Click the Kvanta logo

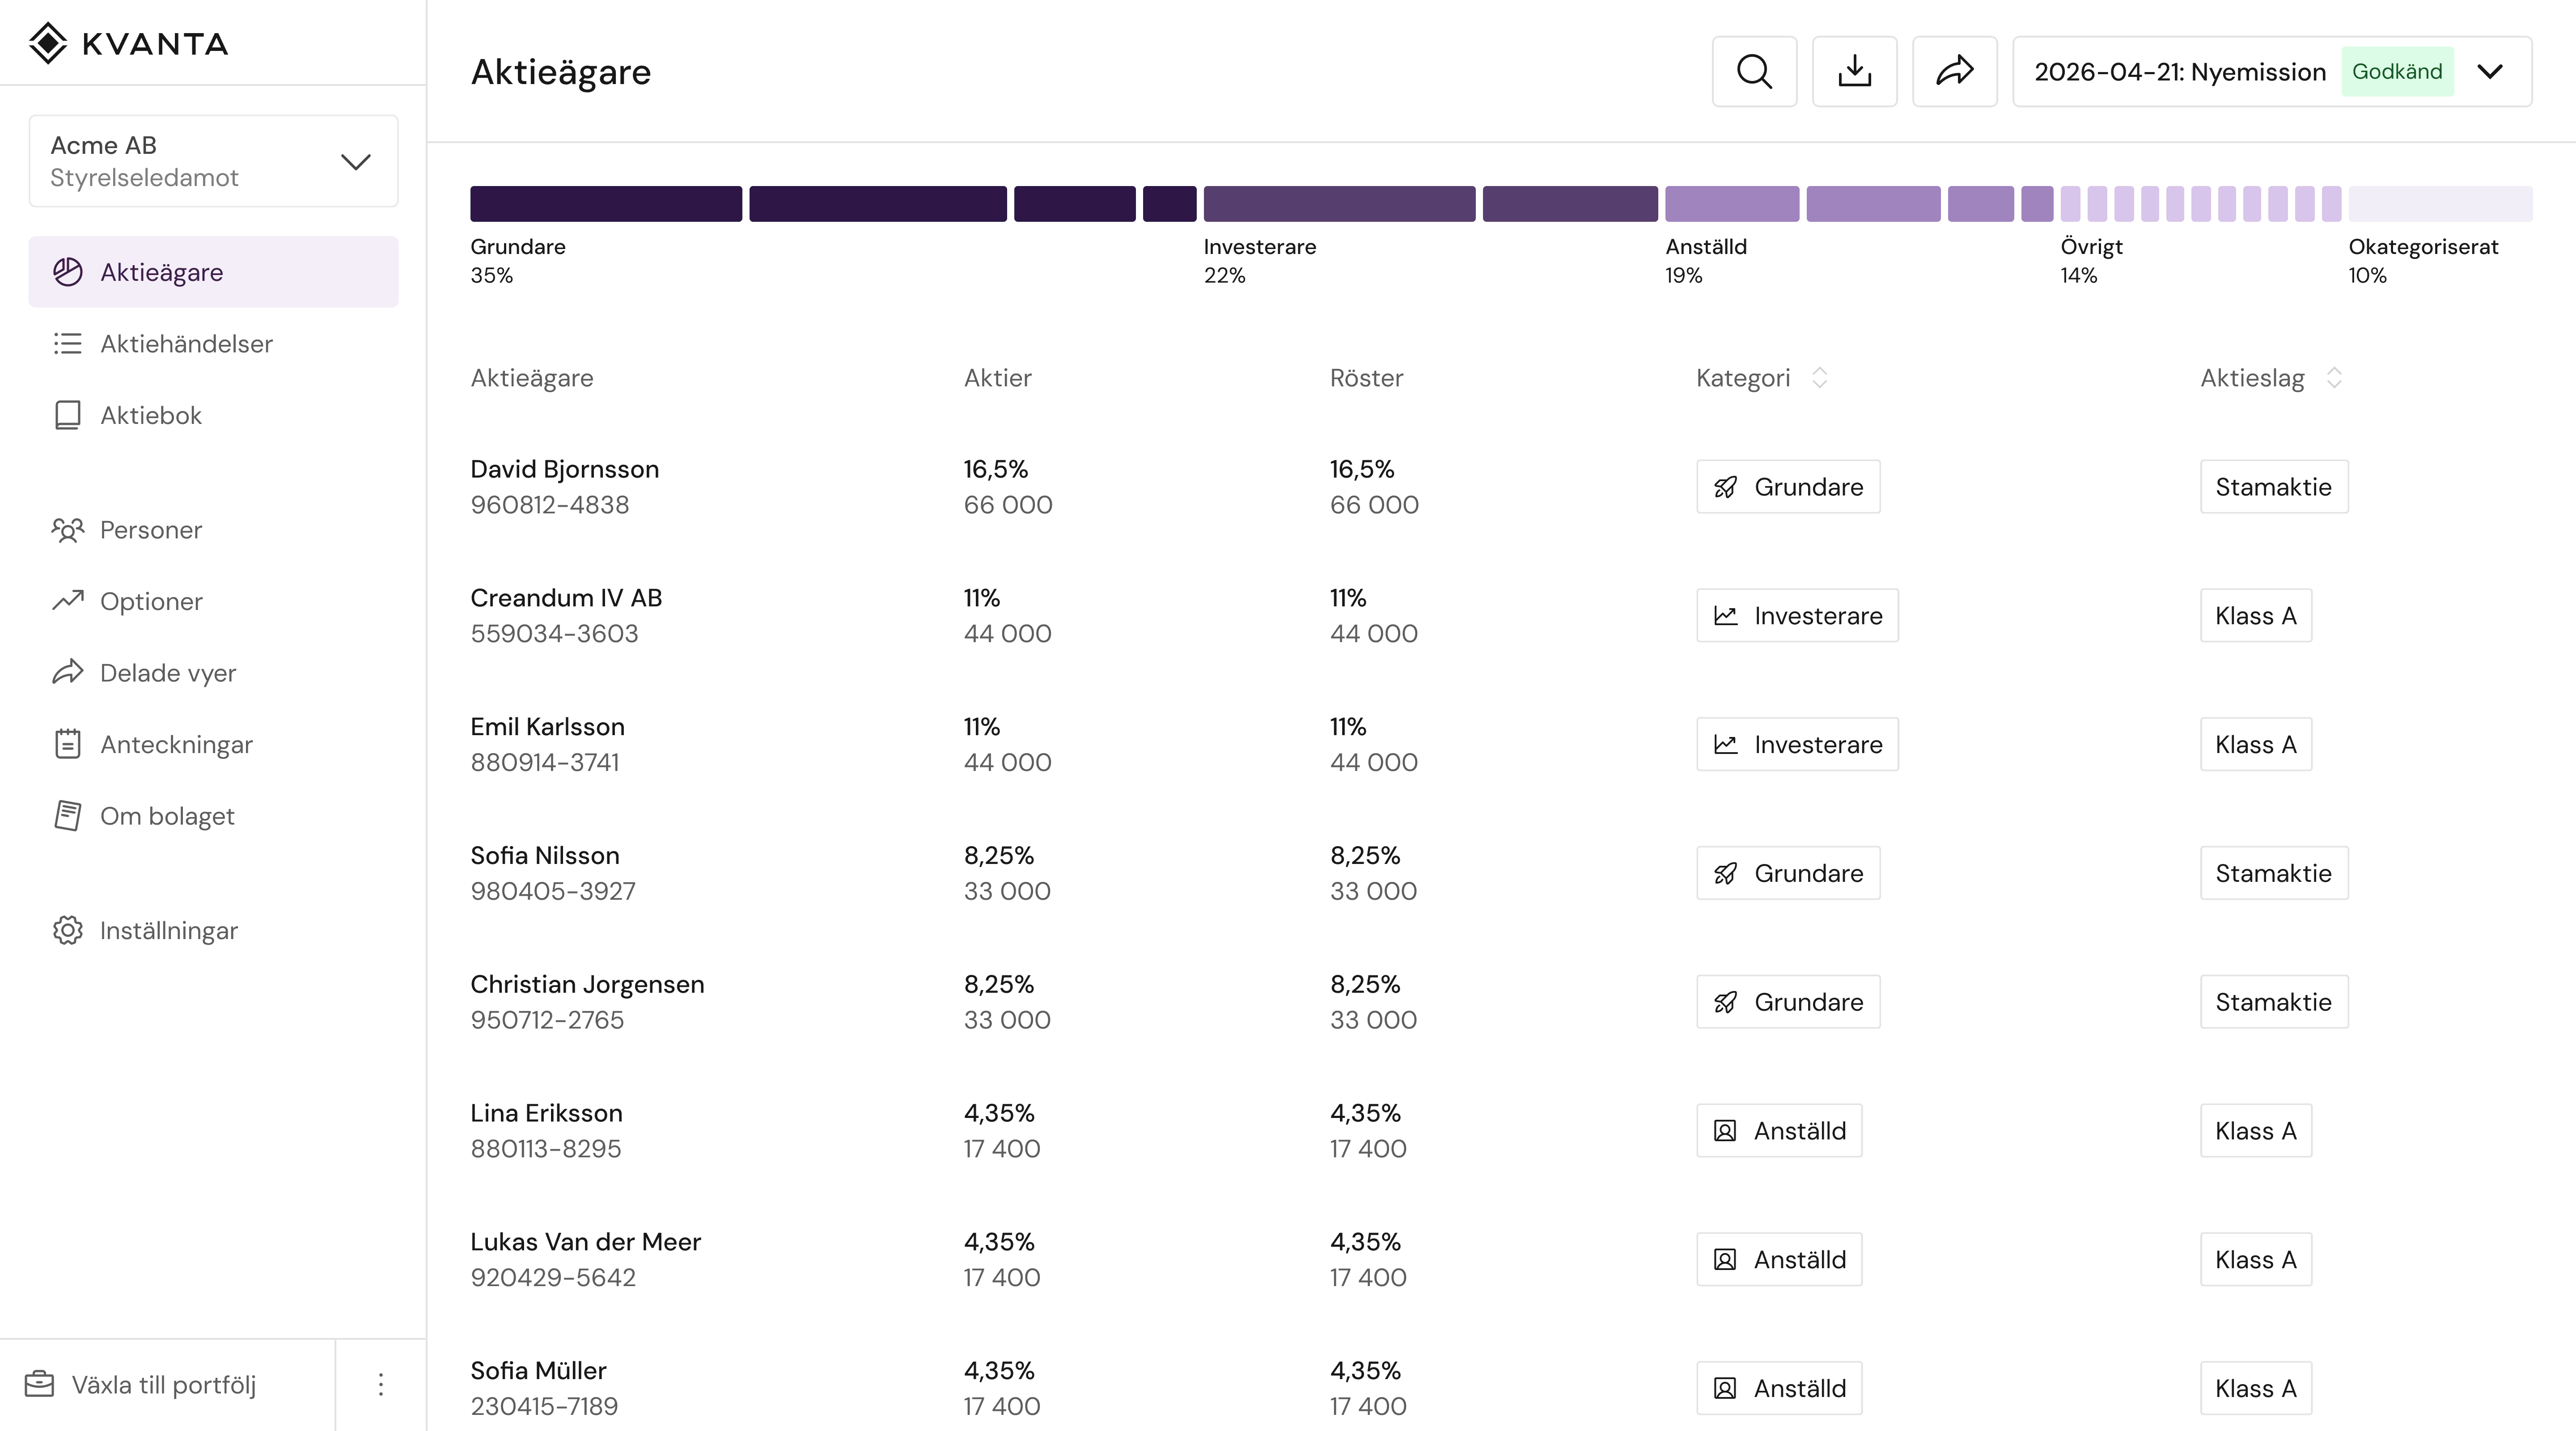(128, 44)
